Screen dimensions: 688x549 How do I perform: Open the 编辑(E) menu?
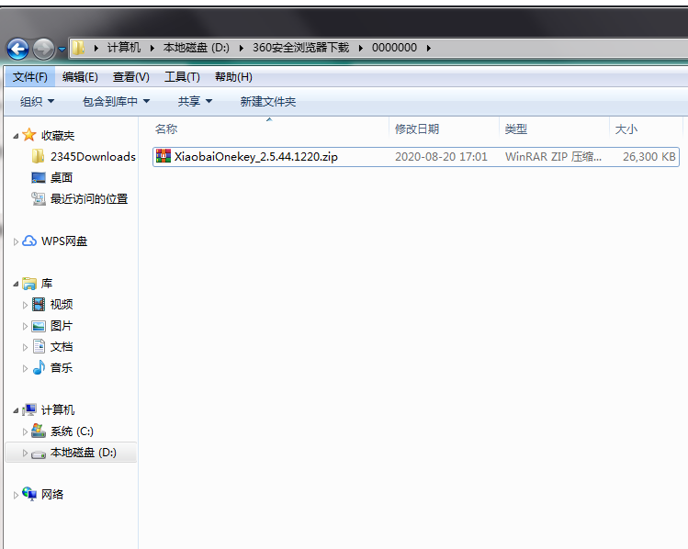[80, 77]
